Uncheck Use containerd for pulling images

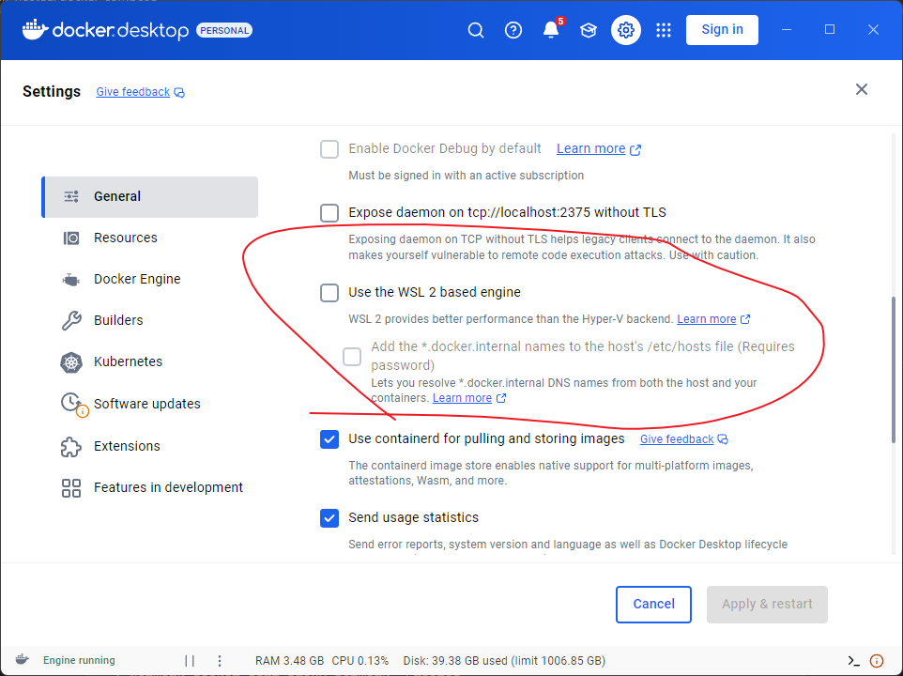(329, 439)
